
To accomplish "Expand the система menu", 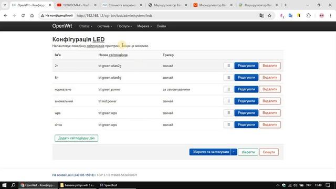I will coord(104,26).
